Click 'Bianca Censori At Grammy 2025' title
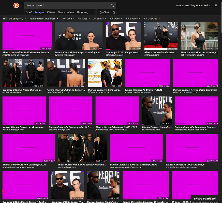Image resolution: width=222 pixels, height=203 pixels. coord(143,90)
